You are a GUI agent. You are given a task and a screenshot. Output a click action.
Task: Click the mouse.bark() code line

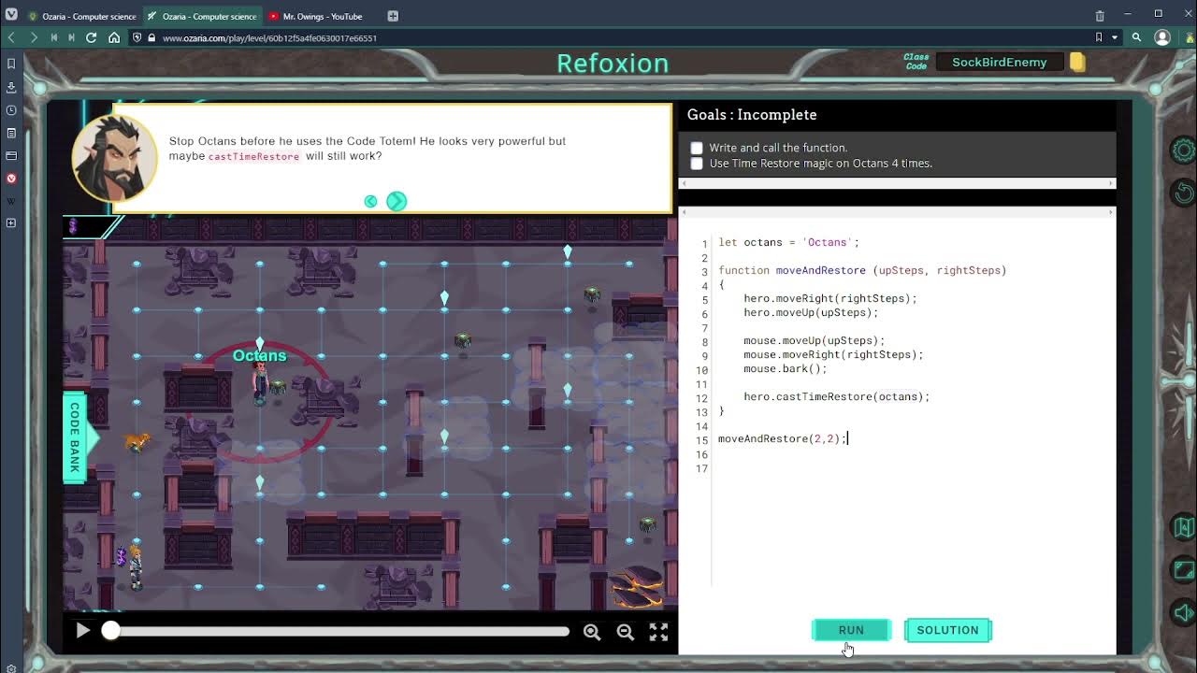point(785,368)
